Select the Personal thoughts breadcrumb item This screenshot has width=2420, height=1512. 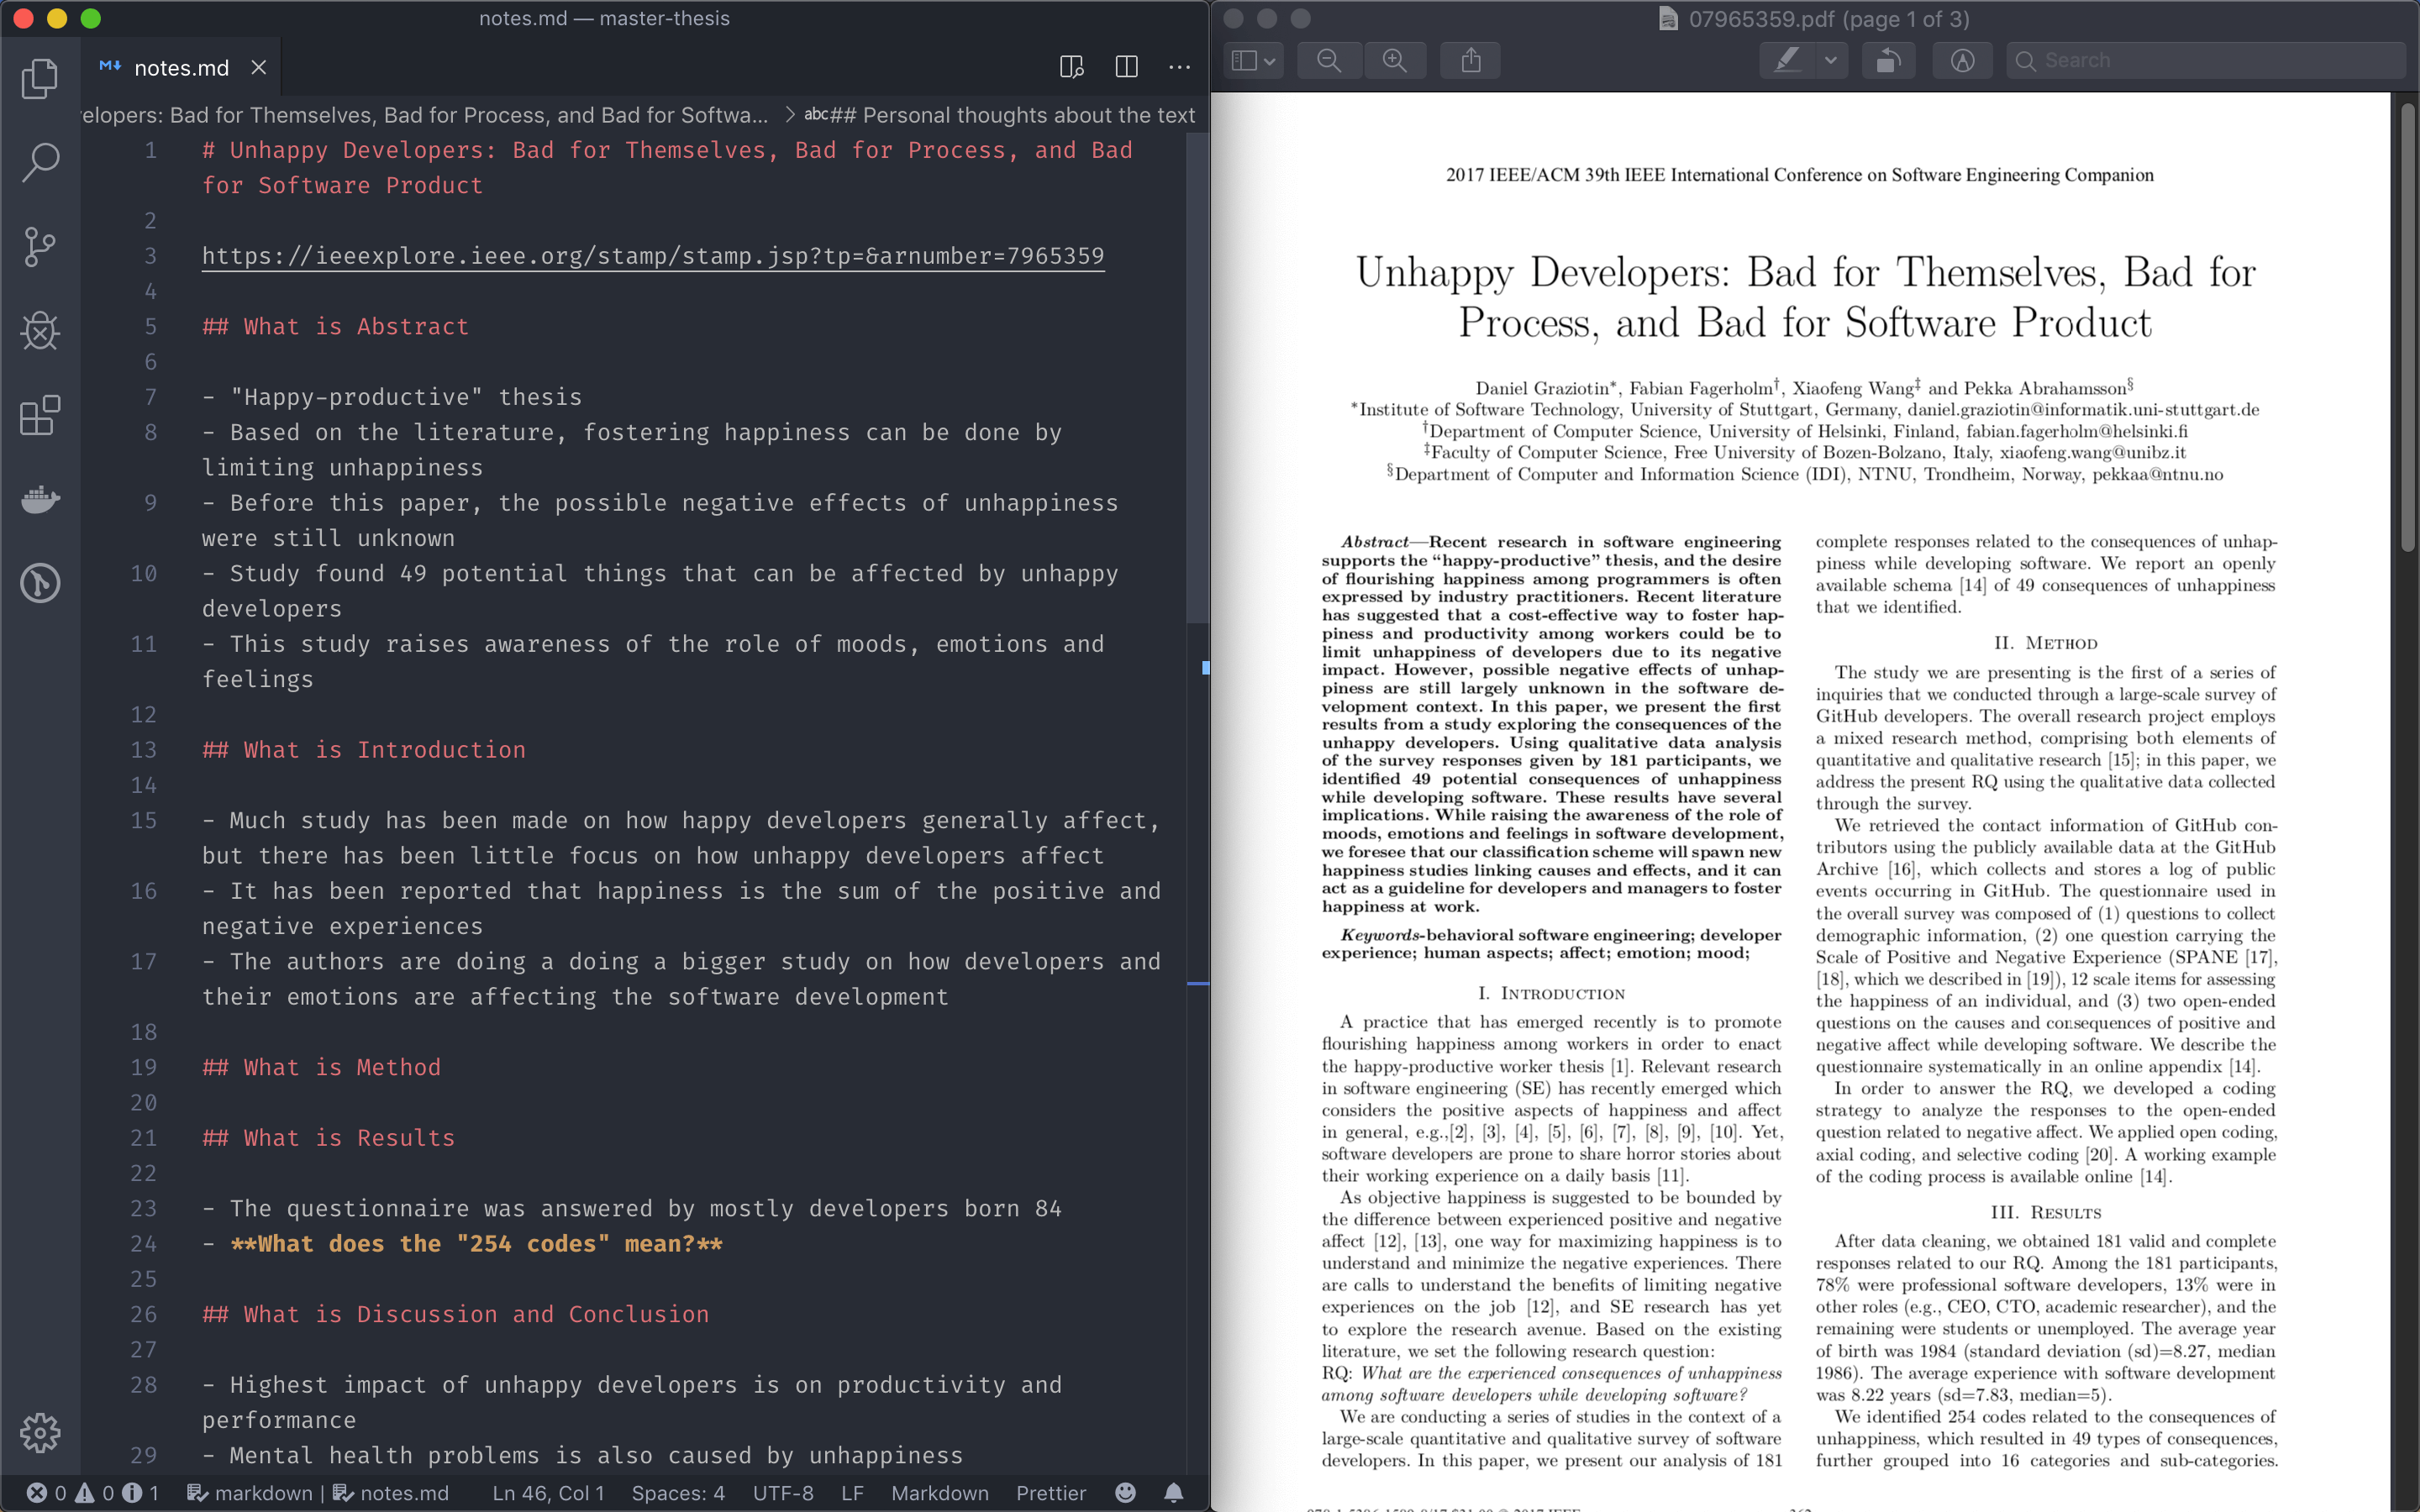pos(1000,115)
